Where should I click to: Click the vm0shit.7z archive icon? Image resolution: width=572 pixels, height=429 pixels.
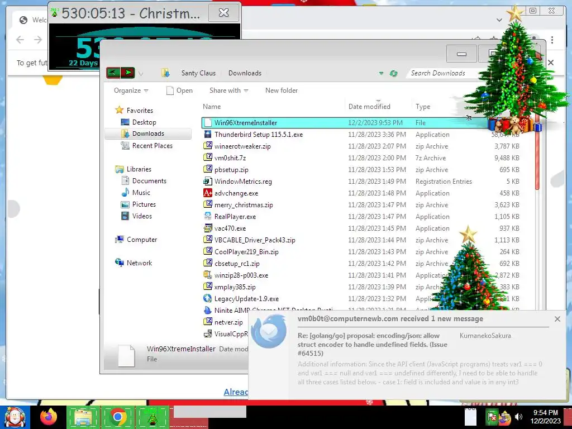click(208, 157)
